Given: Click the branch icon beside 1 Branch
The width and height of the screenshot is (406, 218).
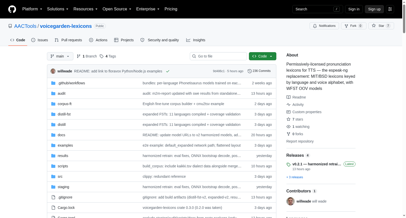Looking at the screenshot, I should click(x=79, y=56).
